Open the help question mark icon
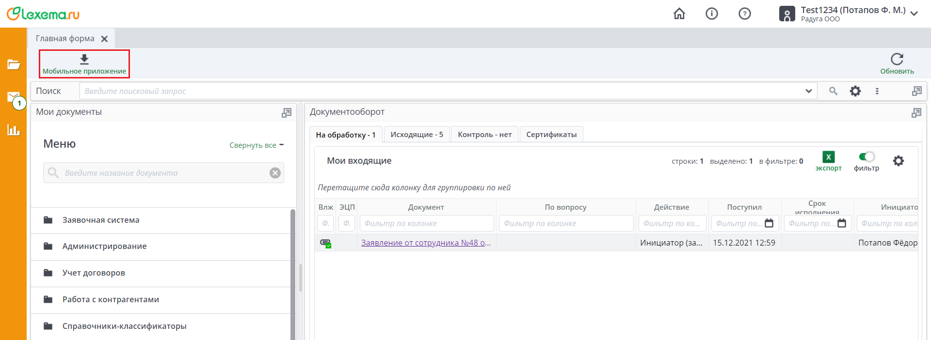 (x=744, y=14)
